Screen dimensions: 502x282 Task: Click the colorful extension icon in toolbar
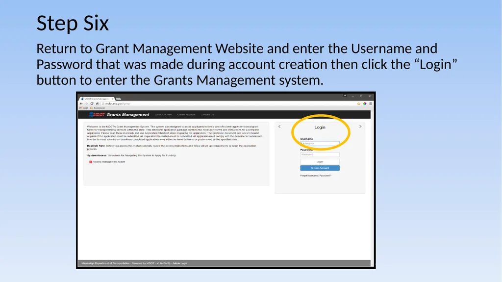(x=364, y=103)
